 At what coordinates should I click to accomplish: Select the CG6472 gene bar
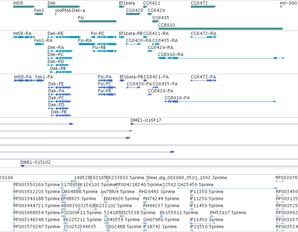[203, 7]
